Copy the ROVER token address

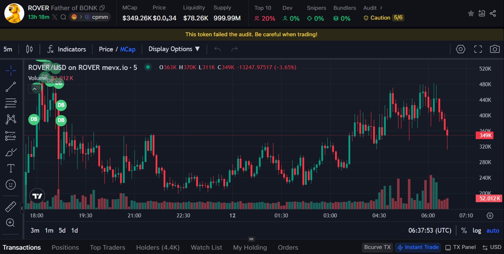click(x=102, y=8)
